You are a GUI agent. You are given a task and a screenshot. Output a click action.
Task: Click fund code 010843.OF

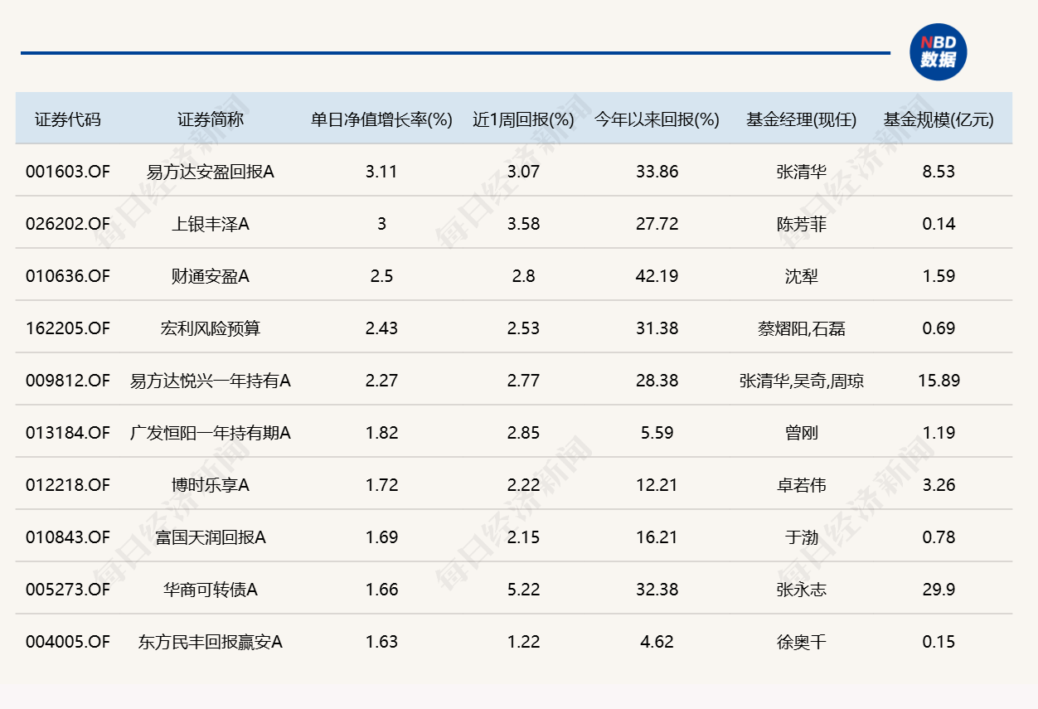pyautogui.click(x=67, y=537)
